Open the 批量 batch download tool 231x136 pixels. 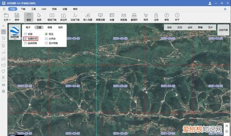(112, 17)
